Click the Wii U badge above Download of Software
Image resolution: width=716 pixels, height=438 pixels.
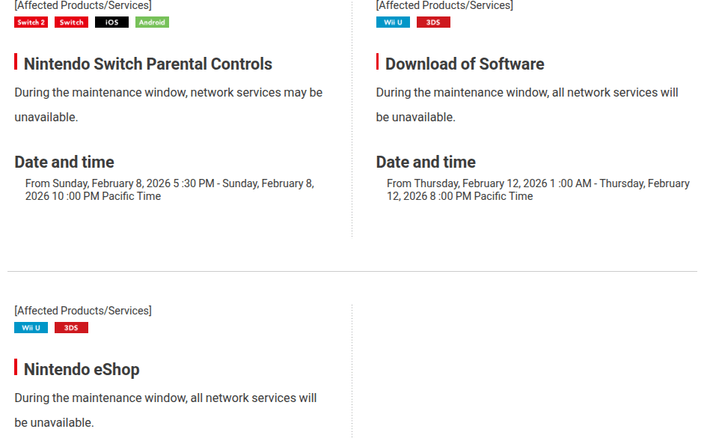click(x=393, y=22)
